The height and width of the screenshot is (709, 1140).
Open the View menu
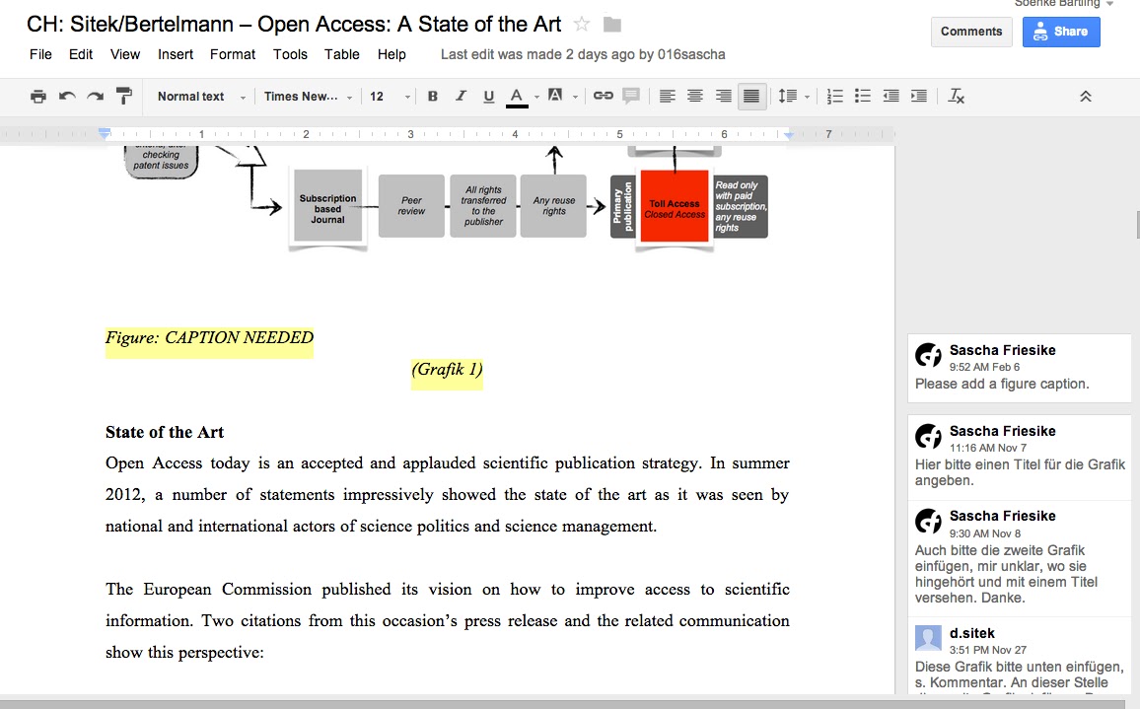point(125,54)
